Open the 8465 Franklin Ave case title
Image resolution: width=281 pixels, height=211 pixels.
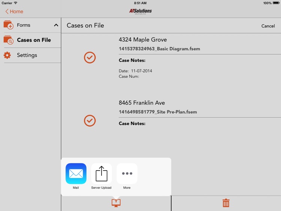142,103
